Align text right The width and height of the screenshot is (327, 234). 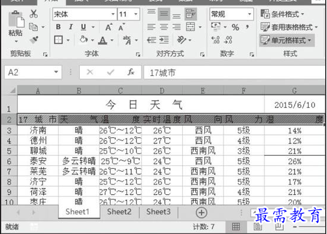click(176, 27)
